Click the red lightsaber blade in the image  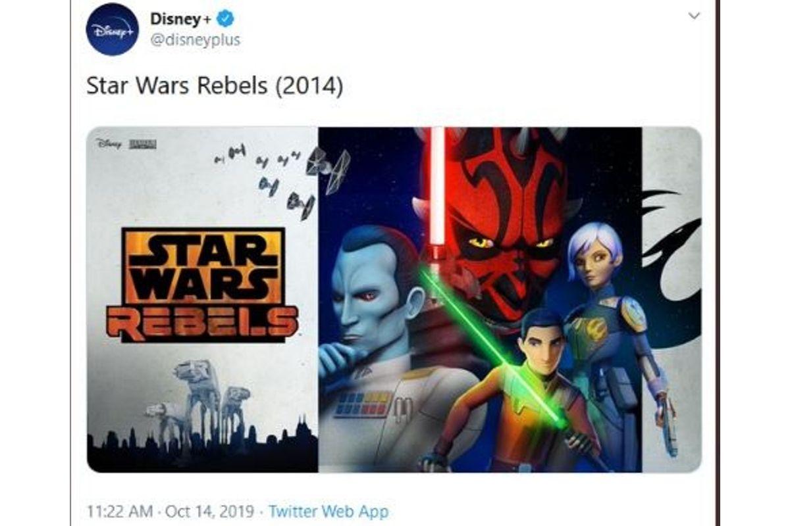[x=437, y=186]
